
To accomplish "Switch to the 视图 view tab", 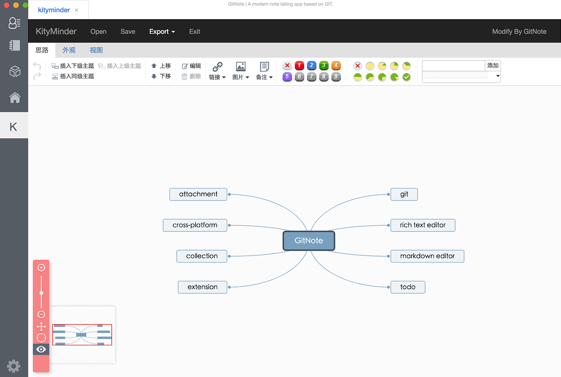I will point(96,50).
